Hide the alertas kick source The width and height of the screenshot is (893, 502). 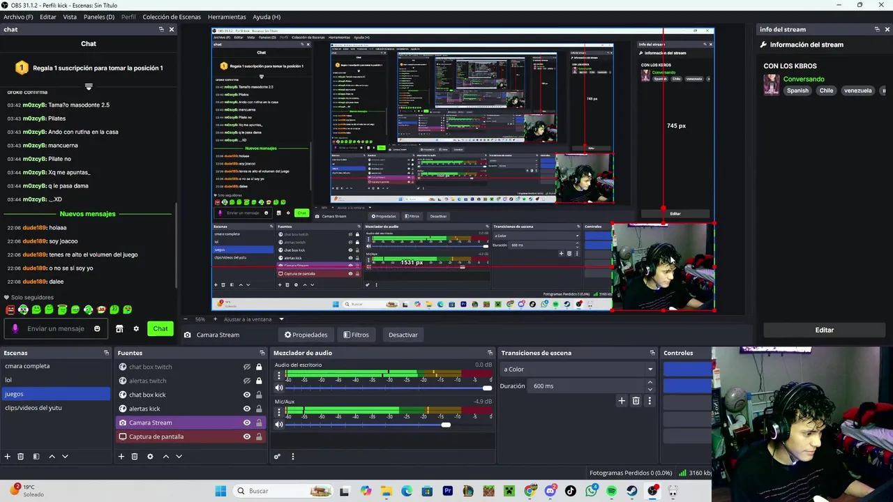coord(246,409)
